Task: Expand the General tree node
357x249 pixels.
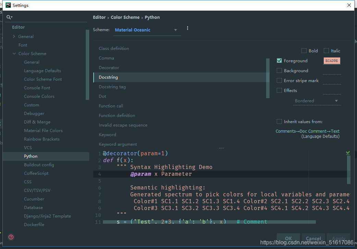Action: pyautogui.click(x=14, y=37)
